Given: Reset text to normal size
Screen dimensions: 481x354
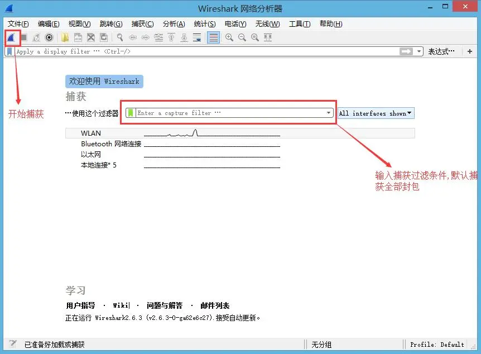Looking at the screenshot, I should coord(254,37).
